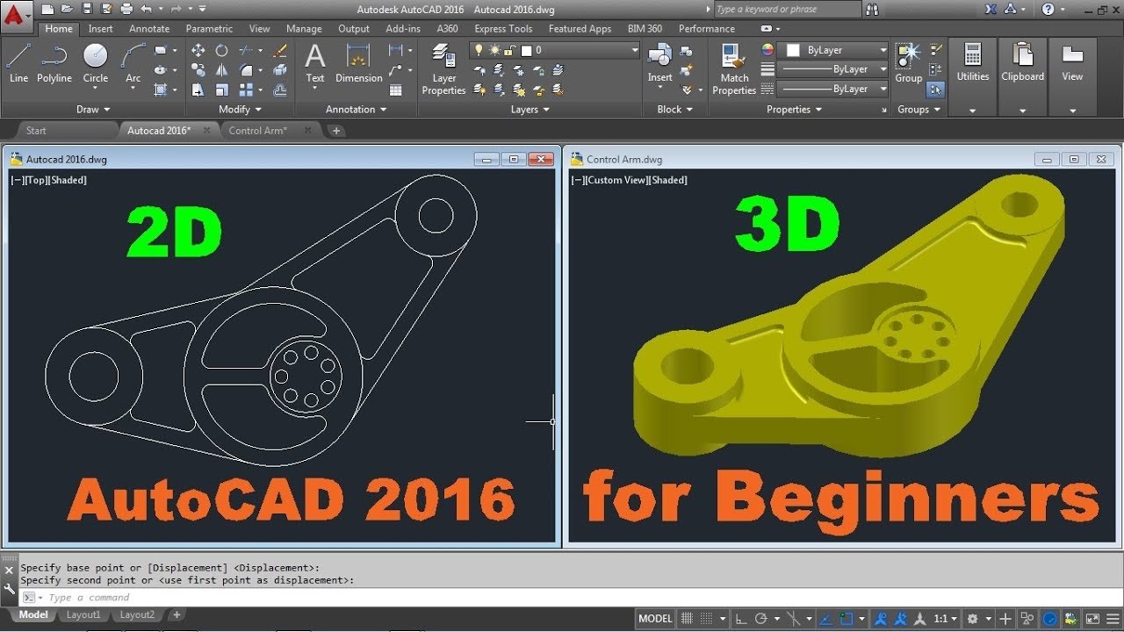Toggle 2D object snap in status bar
Viewport: 1124px width, 632px height.
[x=845, y=619]
